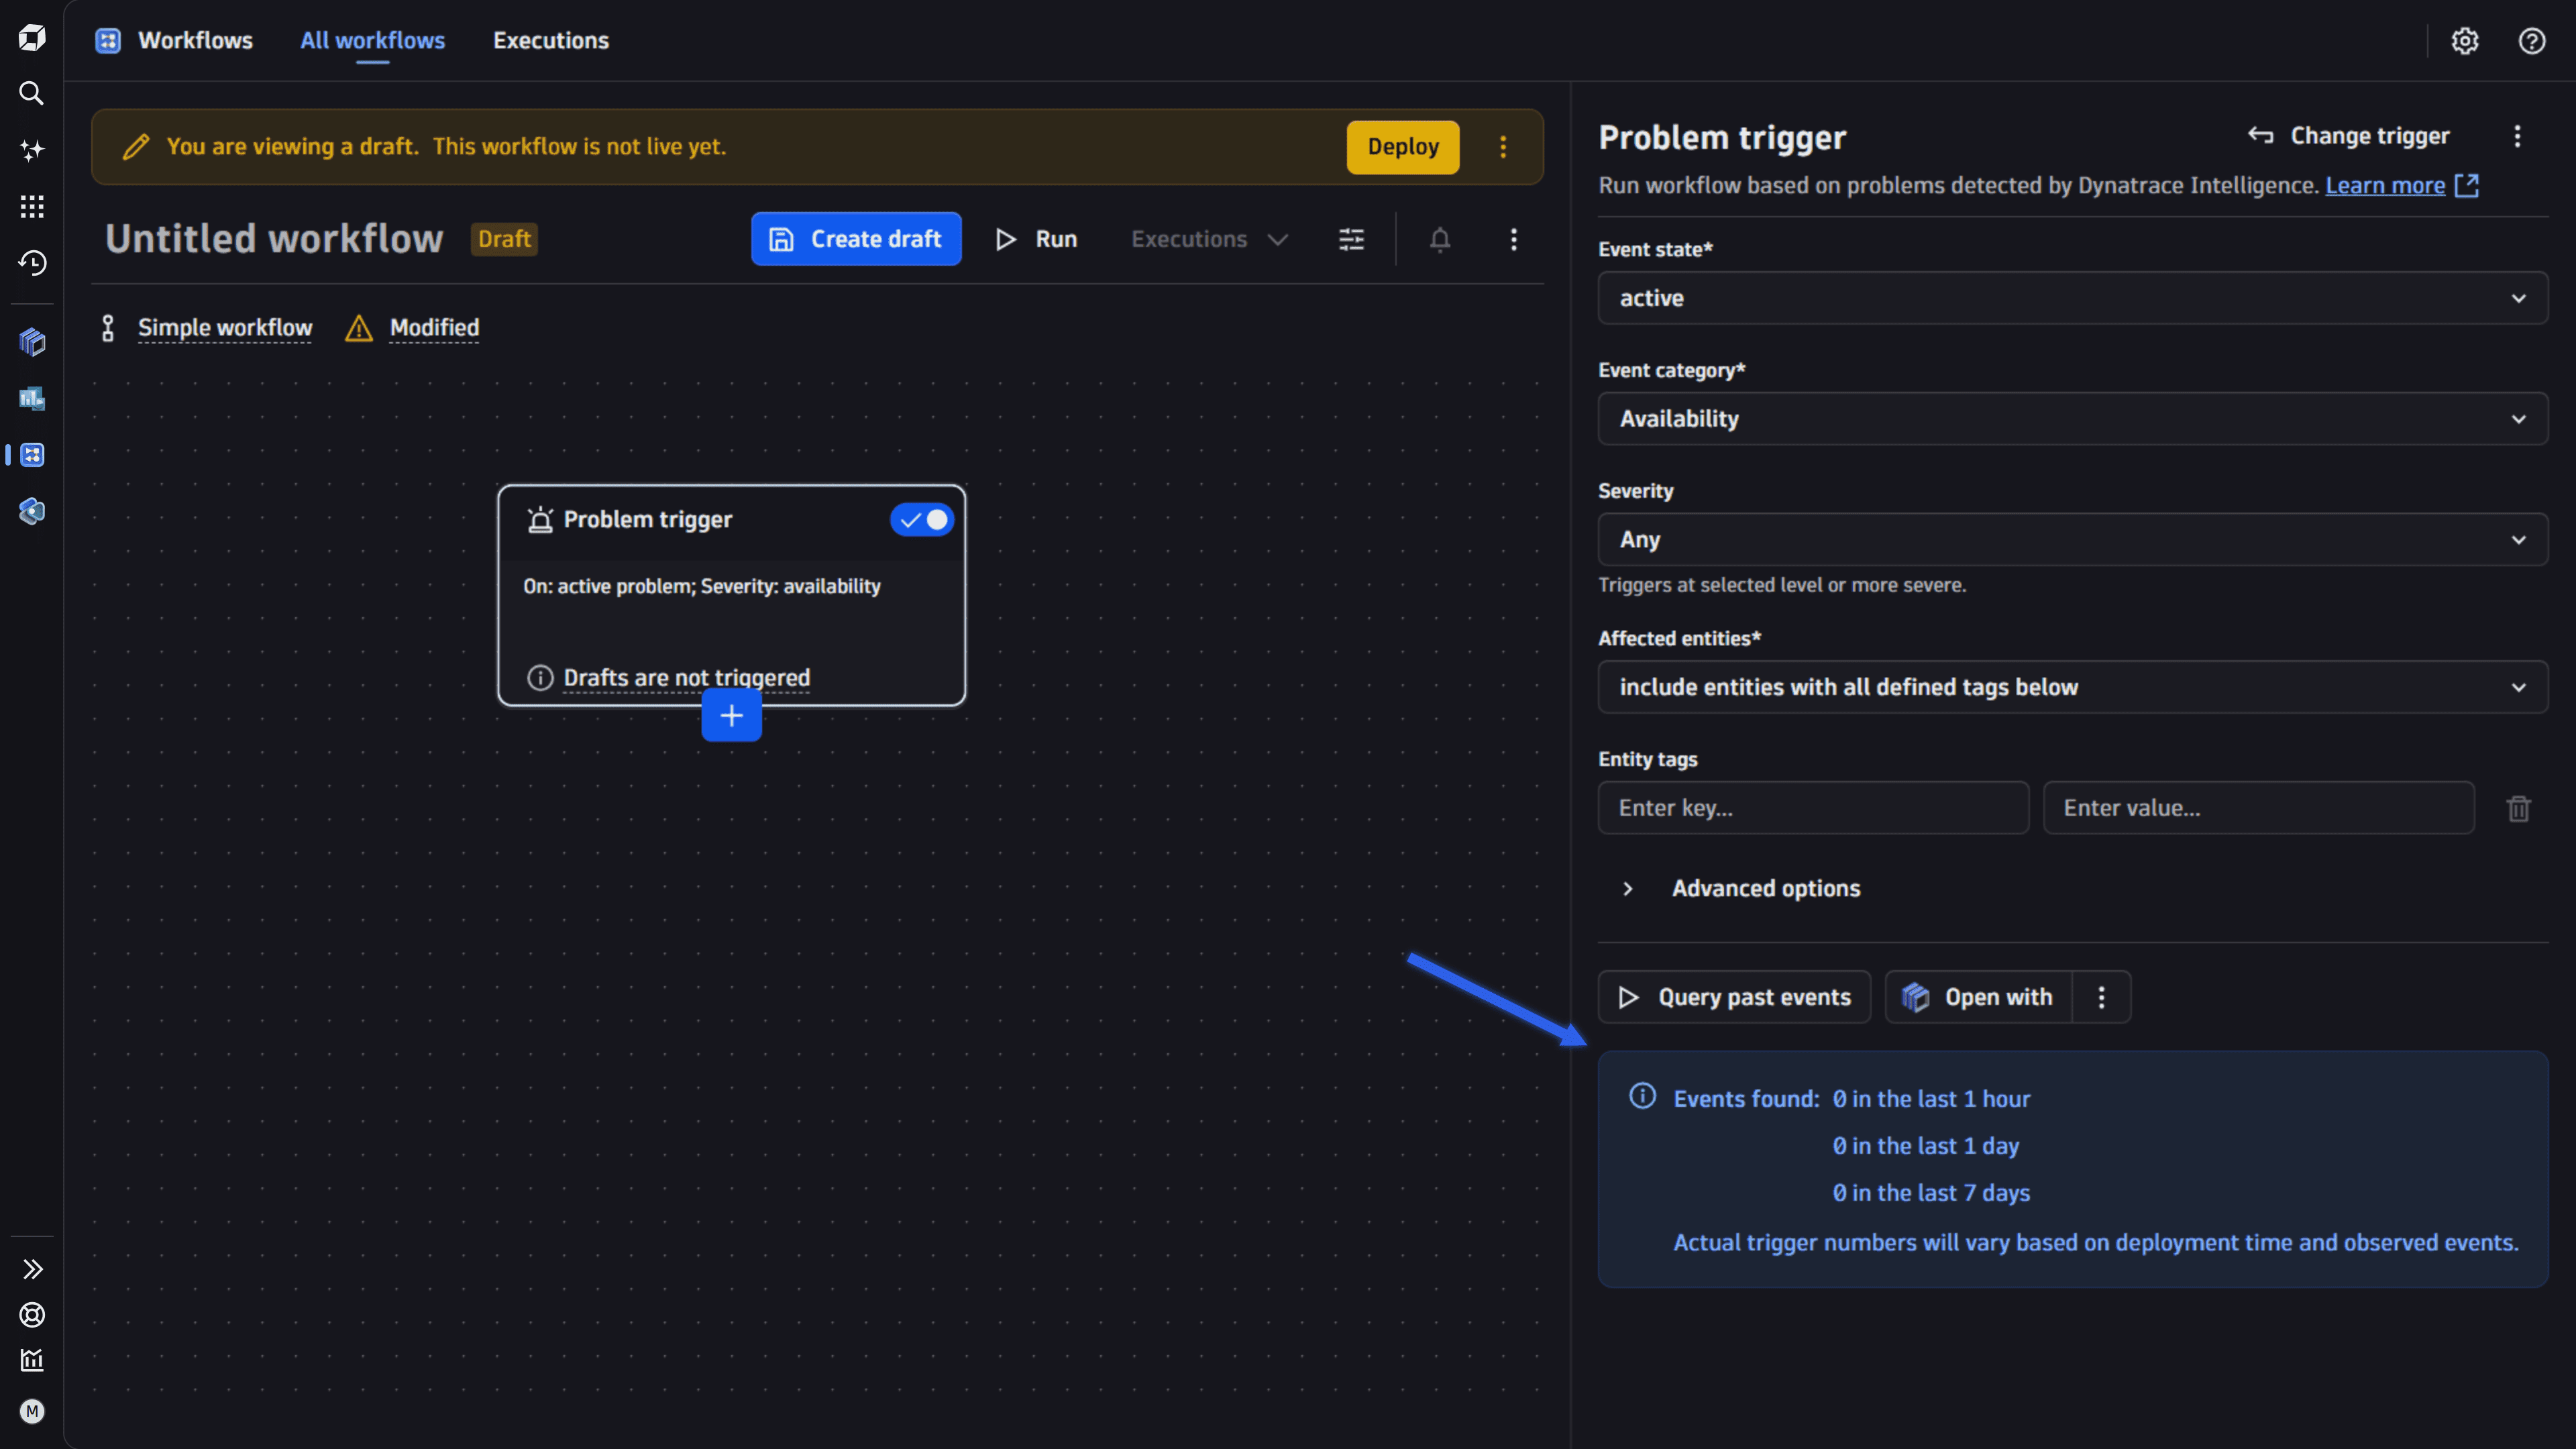Open the Dashboards icon in sidebar
This screenshot has height=1449, width=2576.
[x=32, y=399]
